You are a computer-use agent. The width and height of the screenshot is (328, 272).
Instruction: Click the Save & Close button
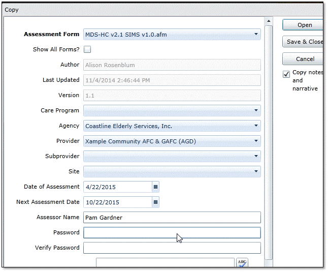(304, 42)
